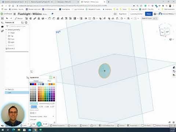Switch to the Mixer tab in Appearance
The width and height of the screenshot is (176, 132).
pos(49,81)
